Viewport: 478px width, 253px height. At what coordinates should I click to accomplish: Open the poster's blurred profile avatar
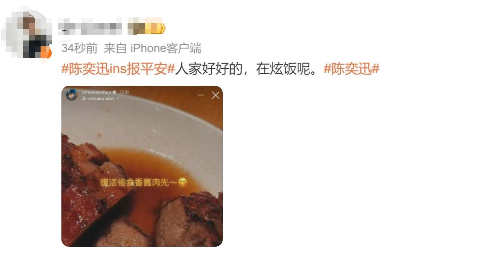click(x=26, y=33)
